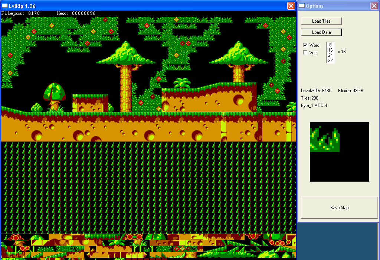The height and width of the screenshot is (260, 380).
Task: Uncheck the Word checkbox
Action: pyautogui.click(x=305, y=45)
